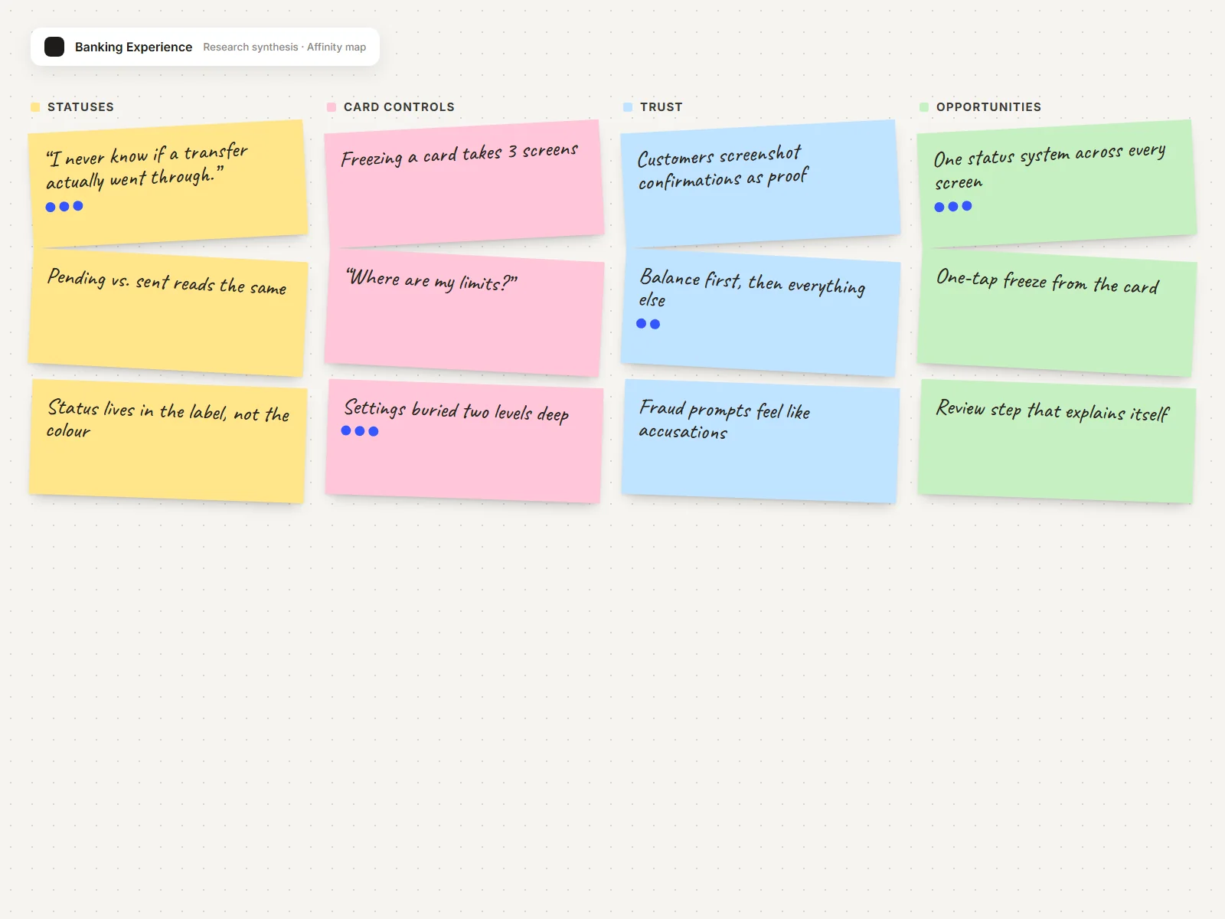Select the "Balance first, then everything else" note
This screenshot has height=919, width=1225.
760,312
